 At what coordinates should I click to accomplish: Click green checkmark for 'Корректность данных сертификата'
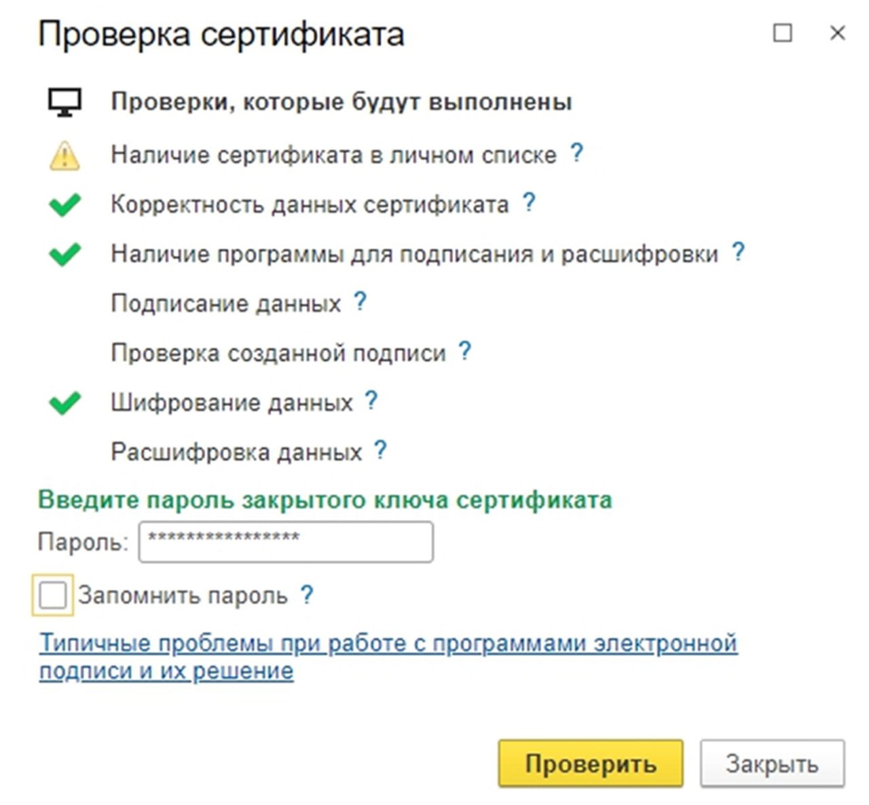point(64,204)
